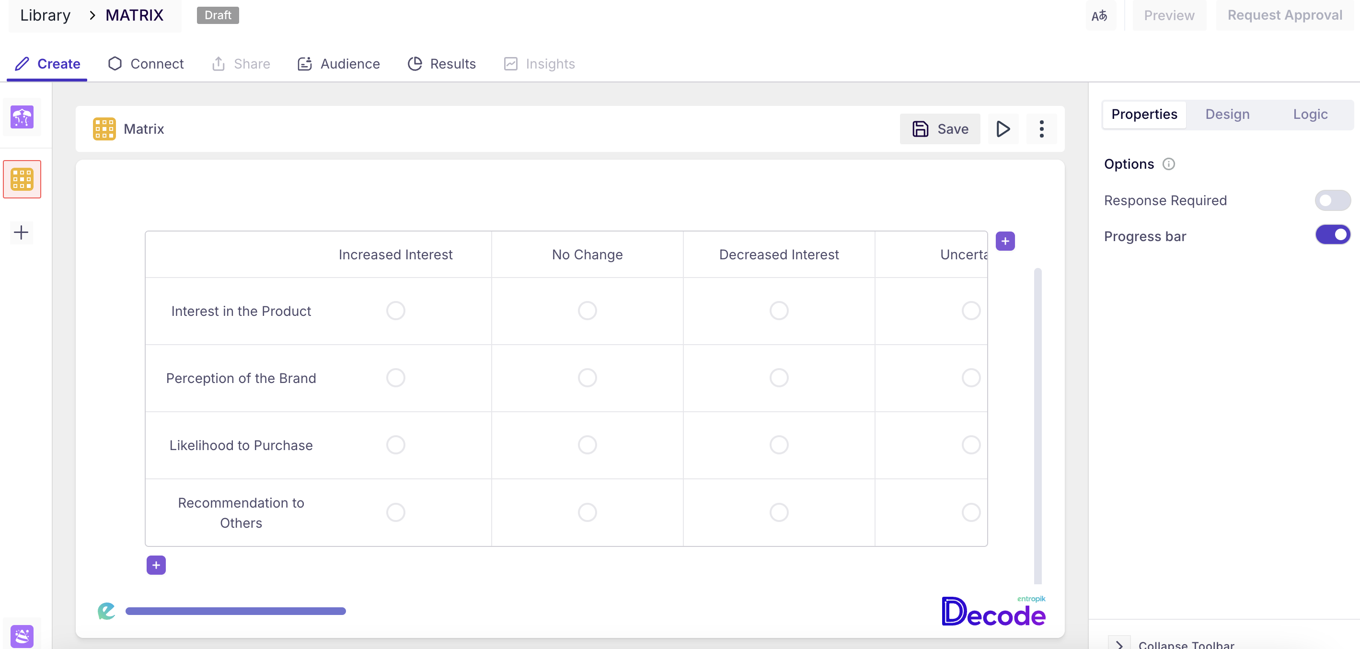The height and width of the screenshot is (649, 1360).
Task: Click the welcome page icon in sidebar
Action: (x=22, y=117)
